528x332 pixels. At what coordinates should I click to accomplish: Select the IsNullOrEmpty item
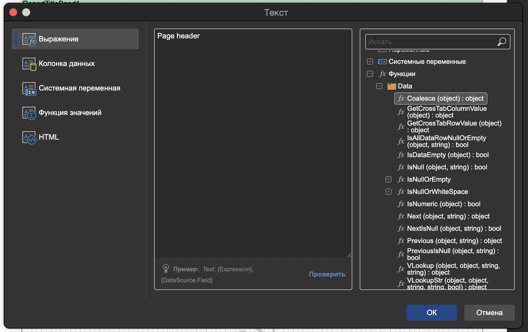(429, 180)
